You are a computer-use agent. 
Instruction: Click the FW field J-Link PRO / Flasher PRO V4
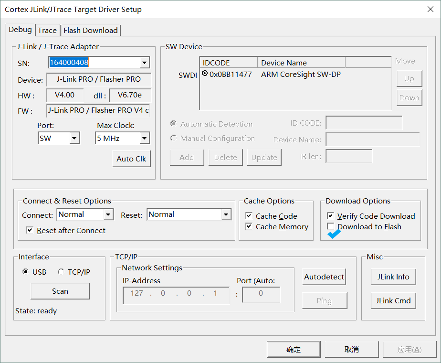(x=98, y=110)
